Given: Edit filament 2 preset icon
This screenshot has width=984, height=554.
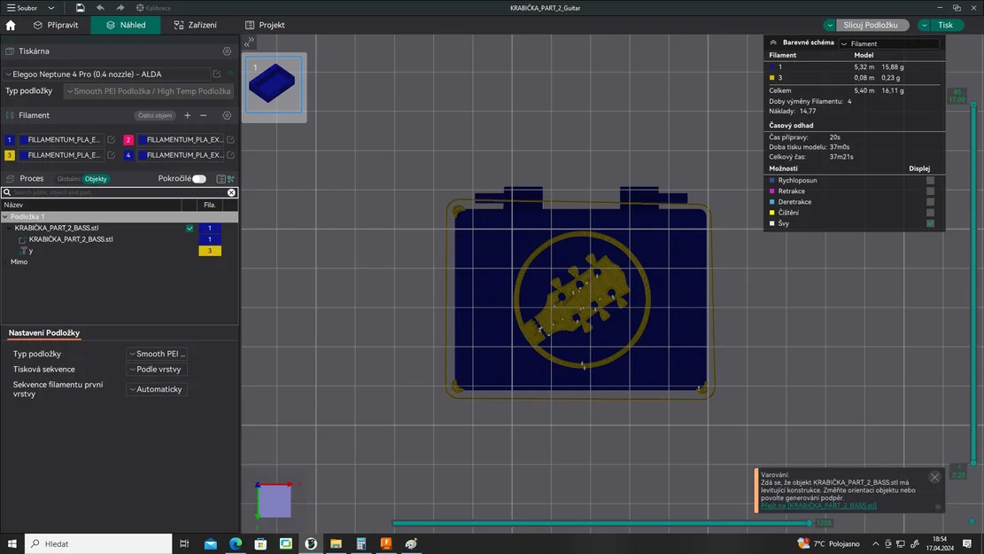Looking at the screenshot, I should (x=231, y=139).
